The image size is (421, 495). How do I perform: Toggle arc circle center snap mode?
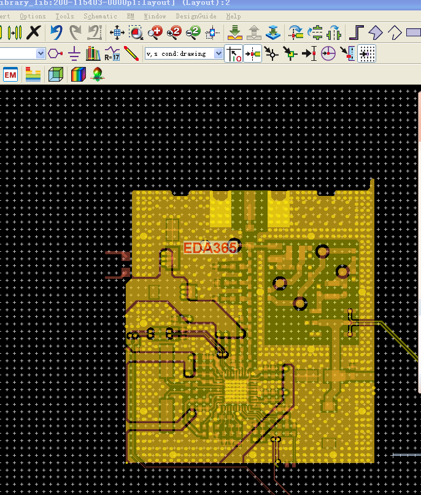click(328, 53)
